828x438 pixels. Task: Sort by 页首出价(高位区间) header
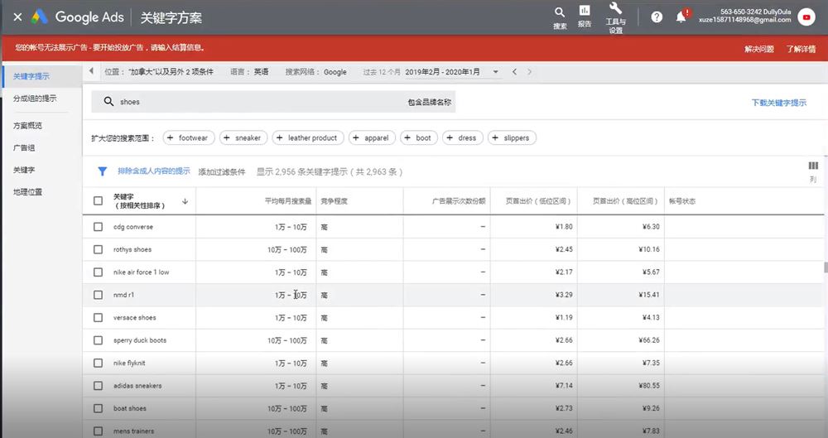click(x=625, y=200)
